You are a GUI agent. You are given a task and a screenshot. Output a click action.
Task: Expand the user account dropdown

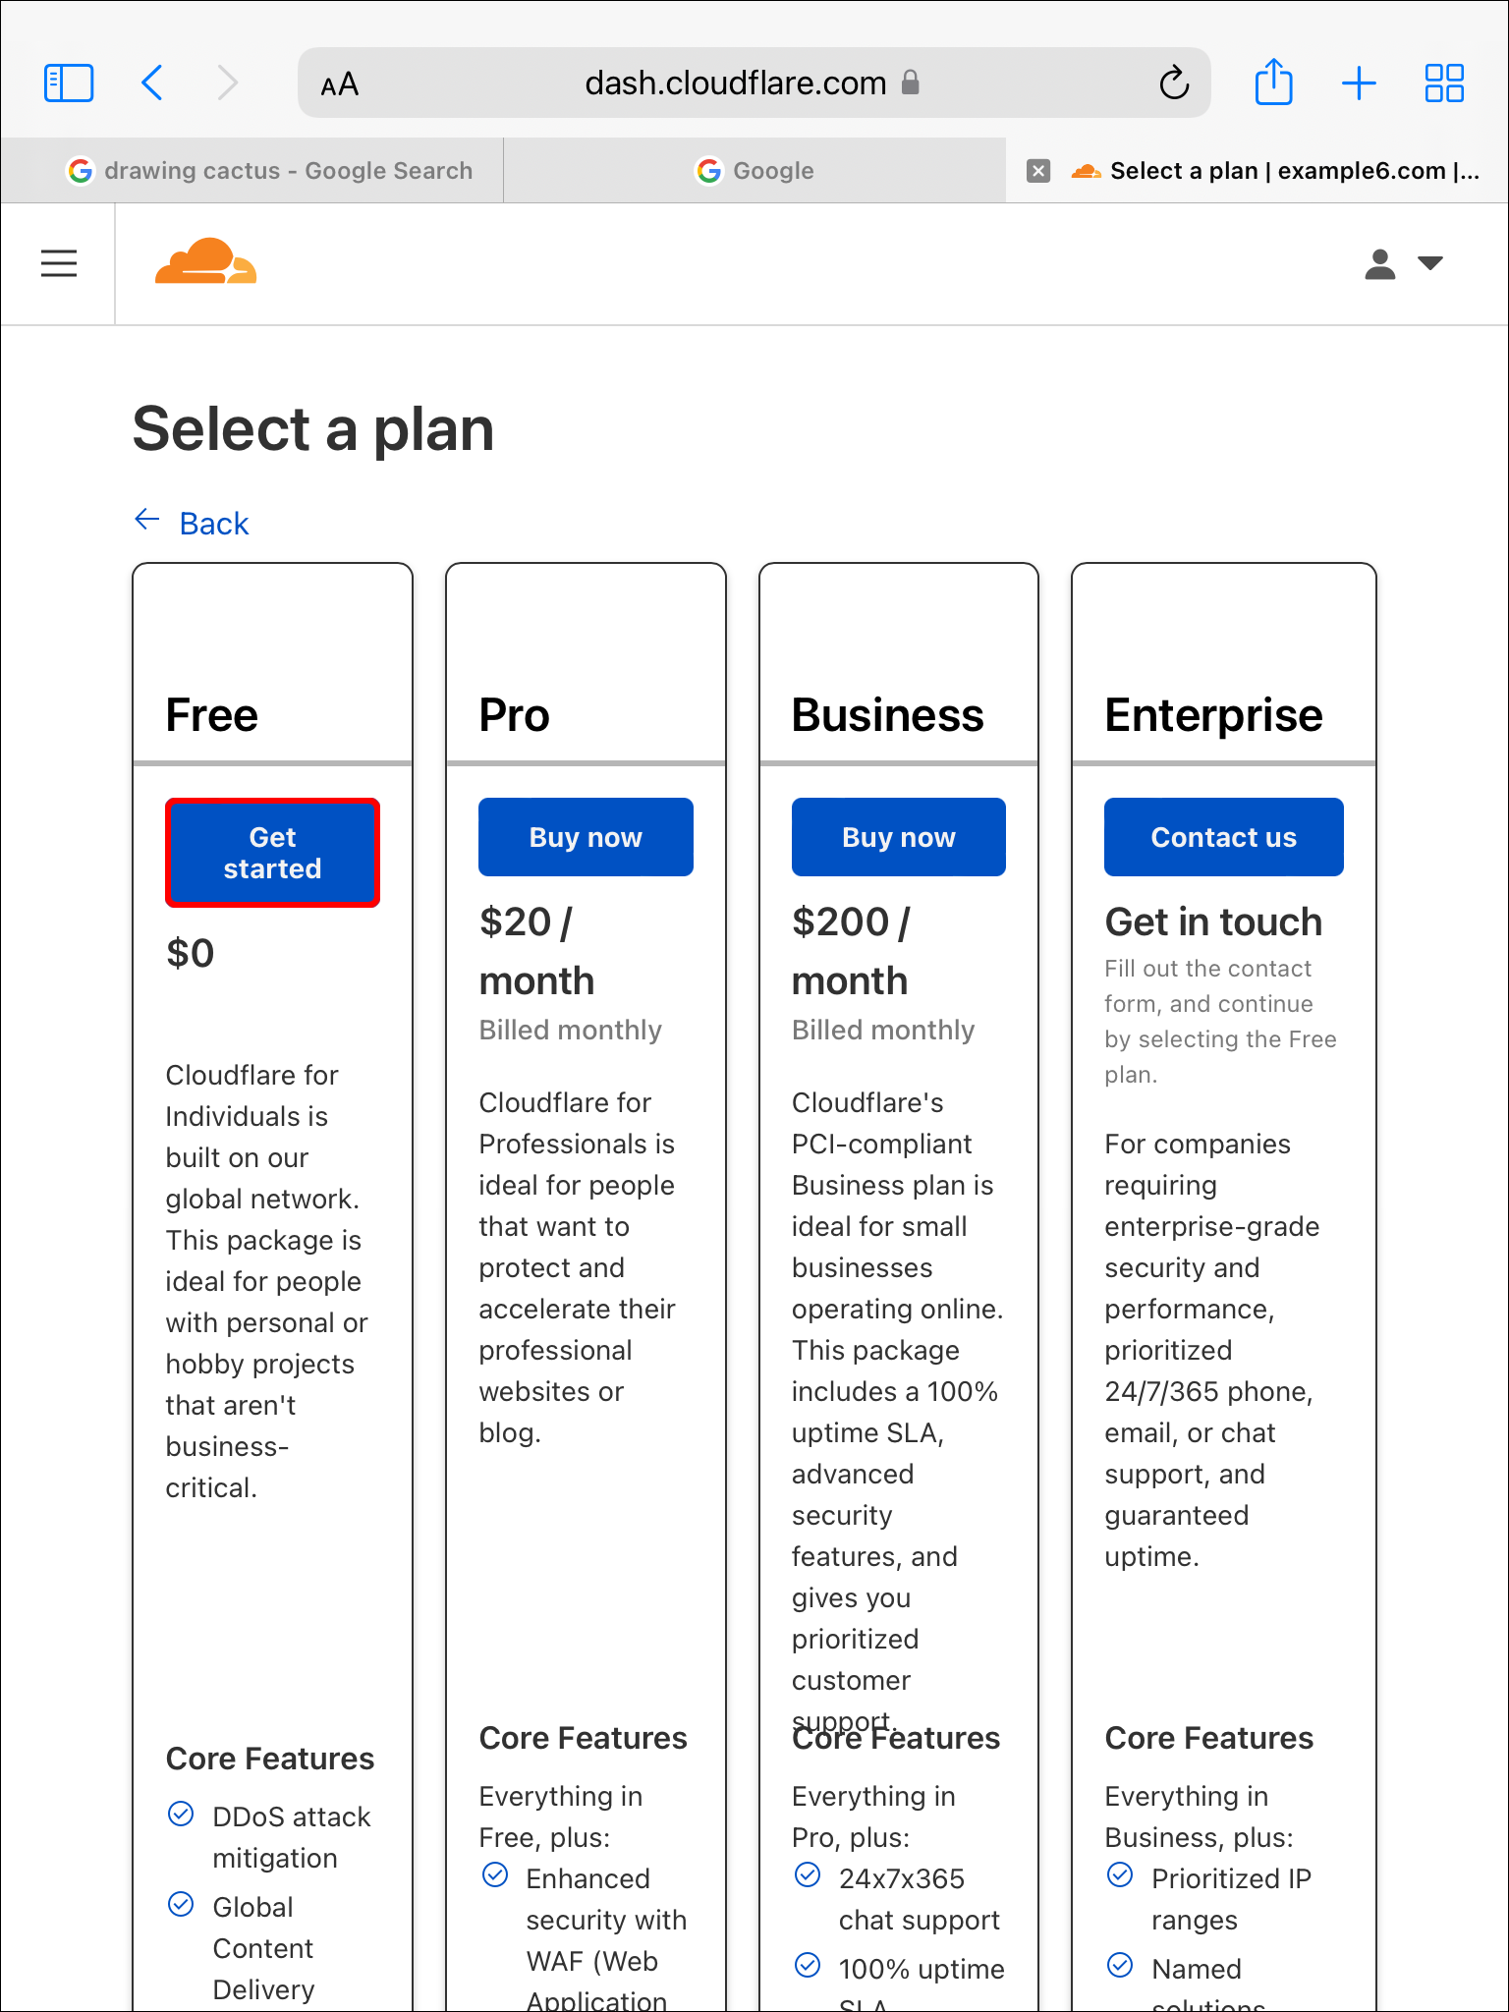tap(1403, 263)
